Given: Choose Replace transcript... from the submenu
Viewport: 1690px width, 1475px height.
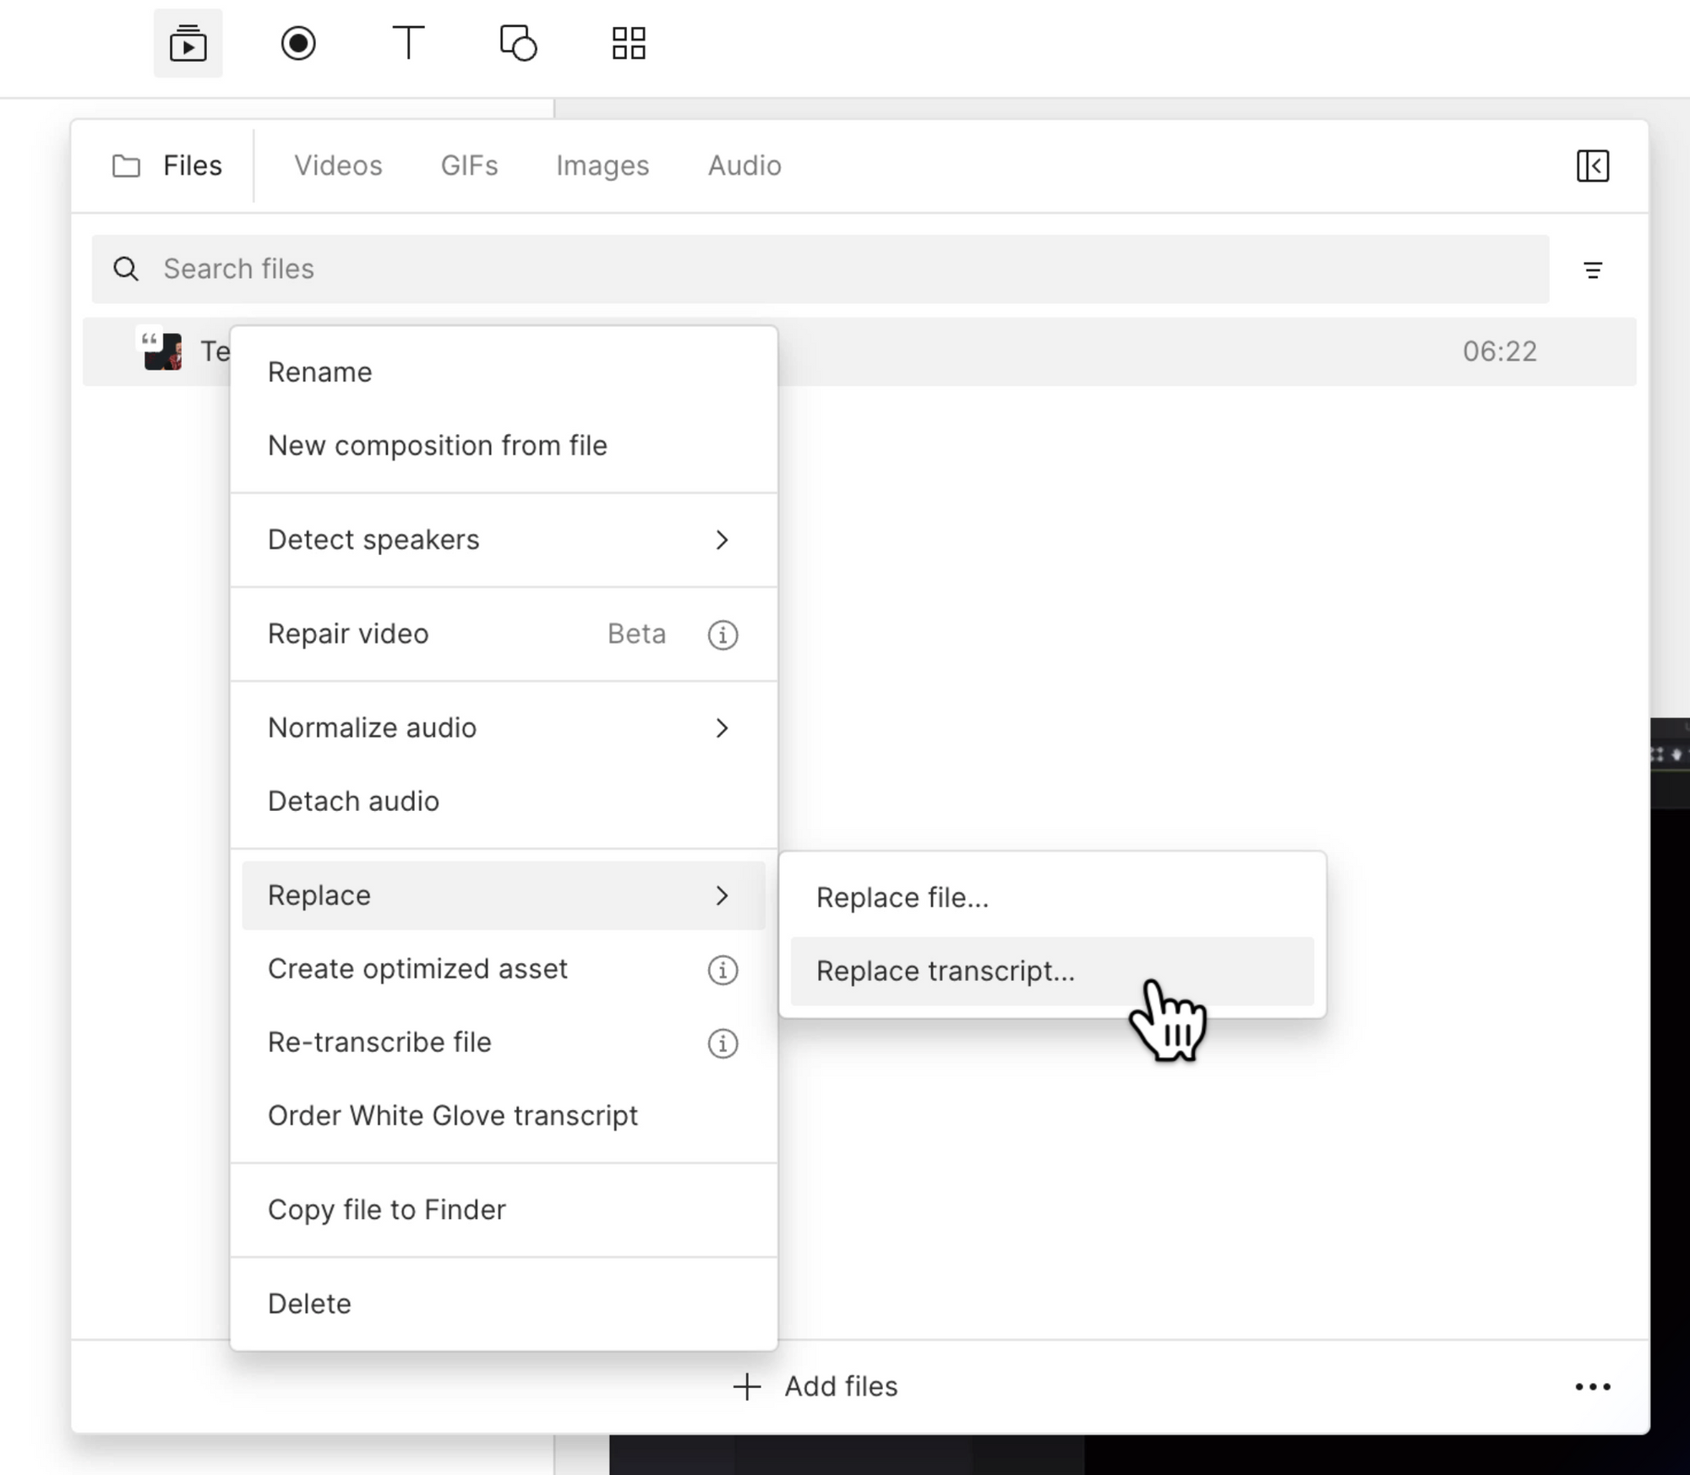Looking at the screenshot, I should (946, 972).
